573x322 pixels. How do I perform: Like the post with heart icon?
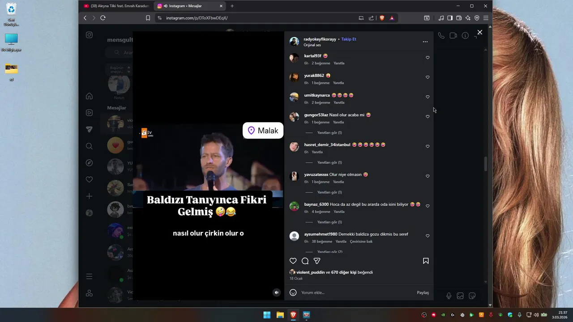[x=293, y=261]
